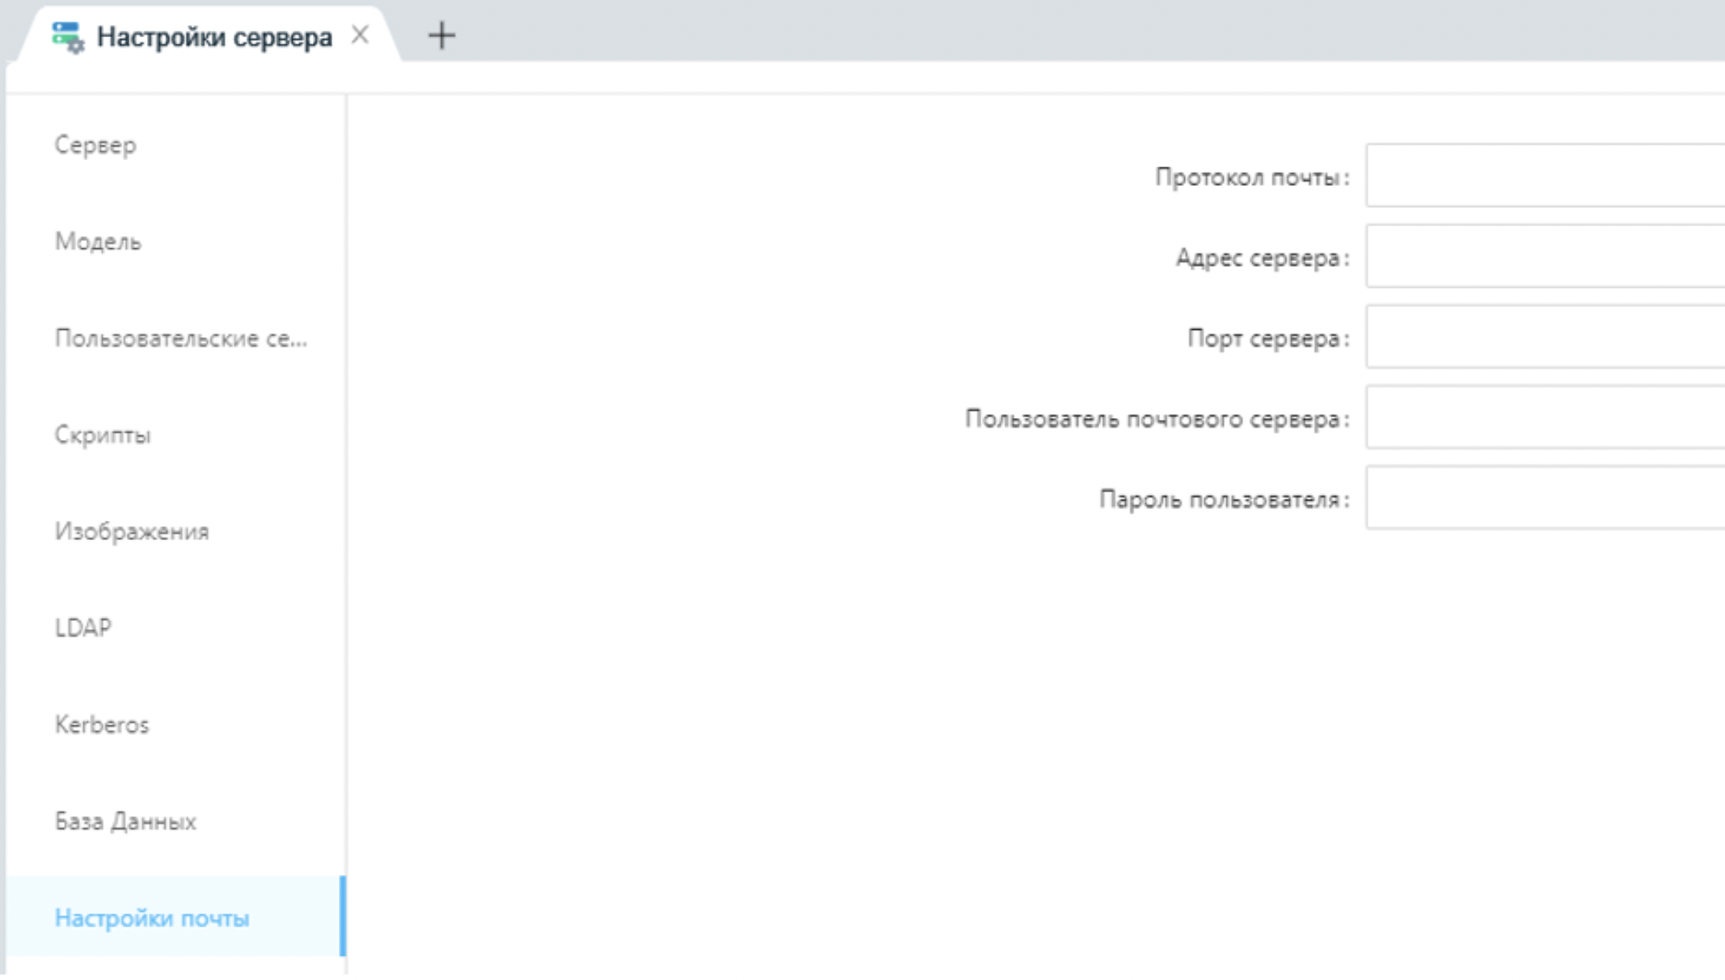Click the Протокол почты label
The width and height of the screenshot is (1725, 980).
[x=1251, y=176]
